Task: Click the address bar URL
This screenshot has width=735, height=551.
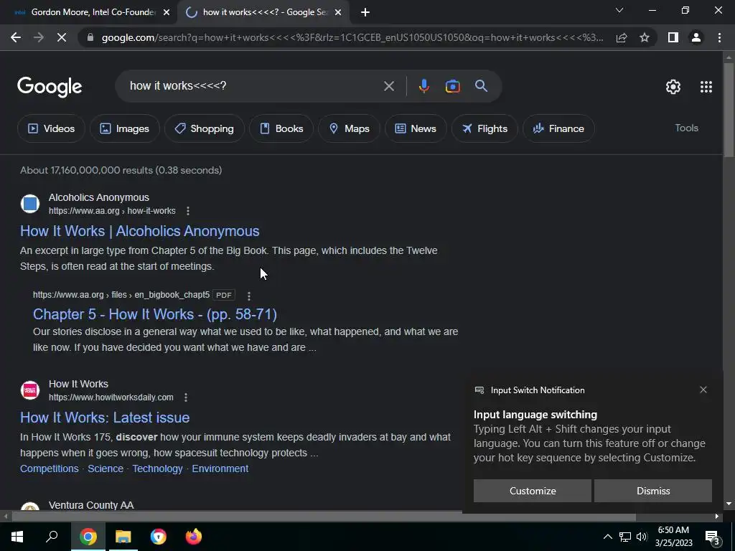Action: [352, 37]
